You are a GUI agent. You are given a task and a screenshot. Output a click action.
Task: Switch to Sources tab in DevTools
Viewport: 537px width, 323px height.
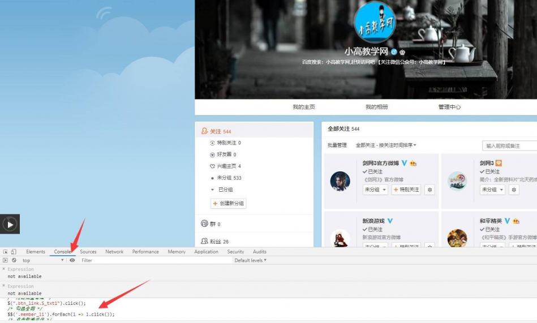(x=88, y=252)
